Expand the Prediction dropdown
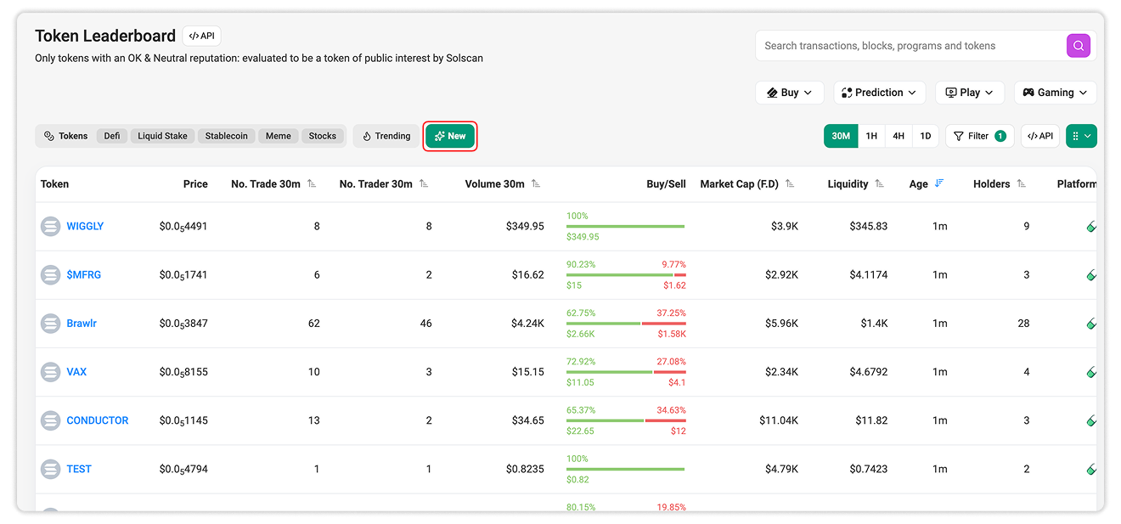Viewport: 1121px width, 524px height. pos(879,93)
